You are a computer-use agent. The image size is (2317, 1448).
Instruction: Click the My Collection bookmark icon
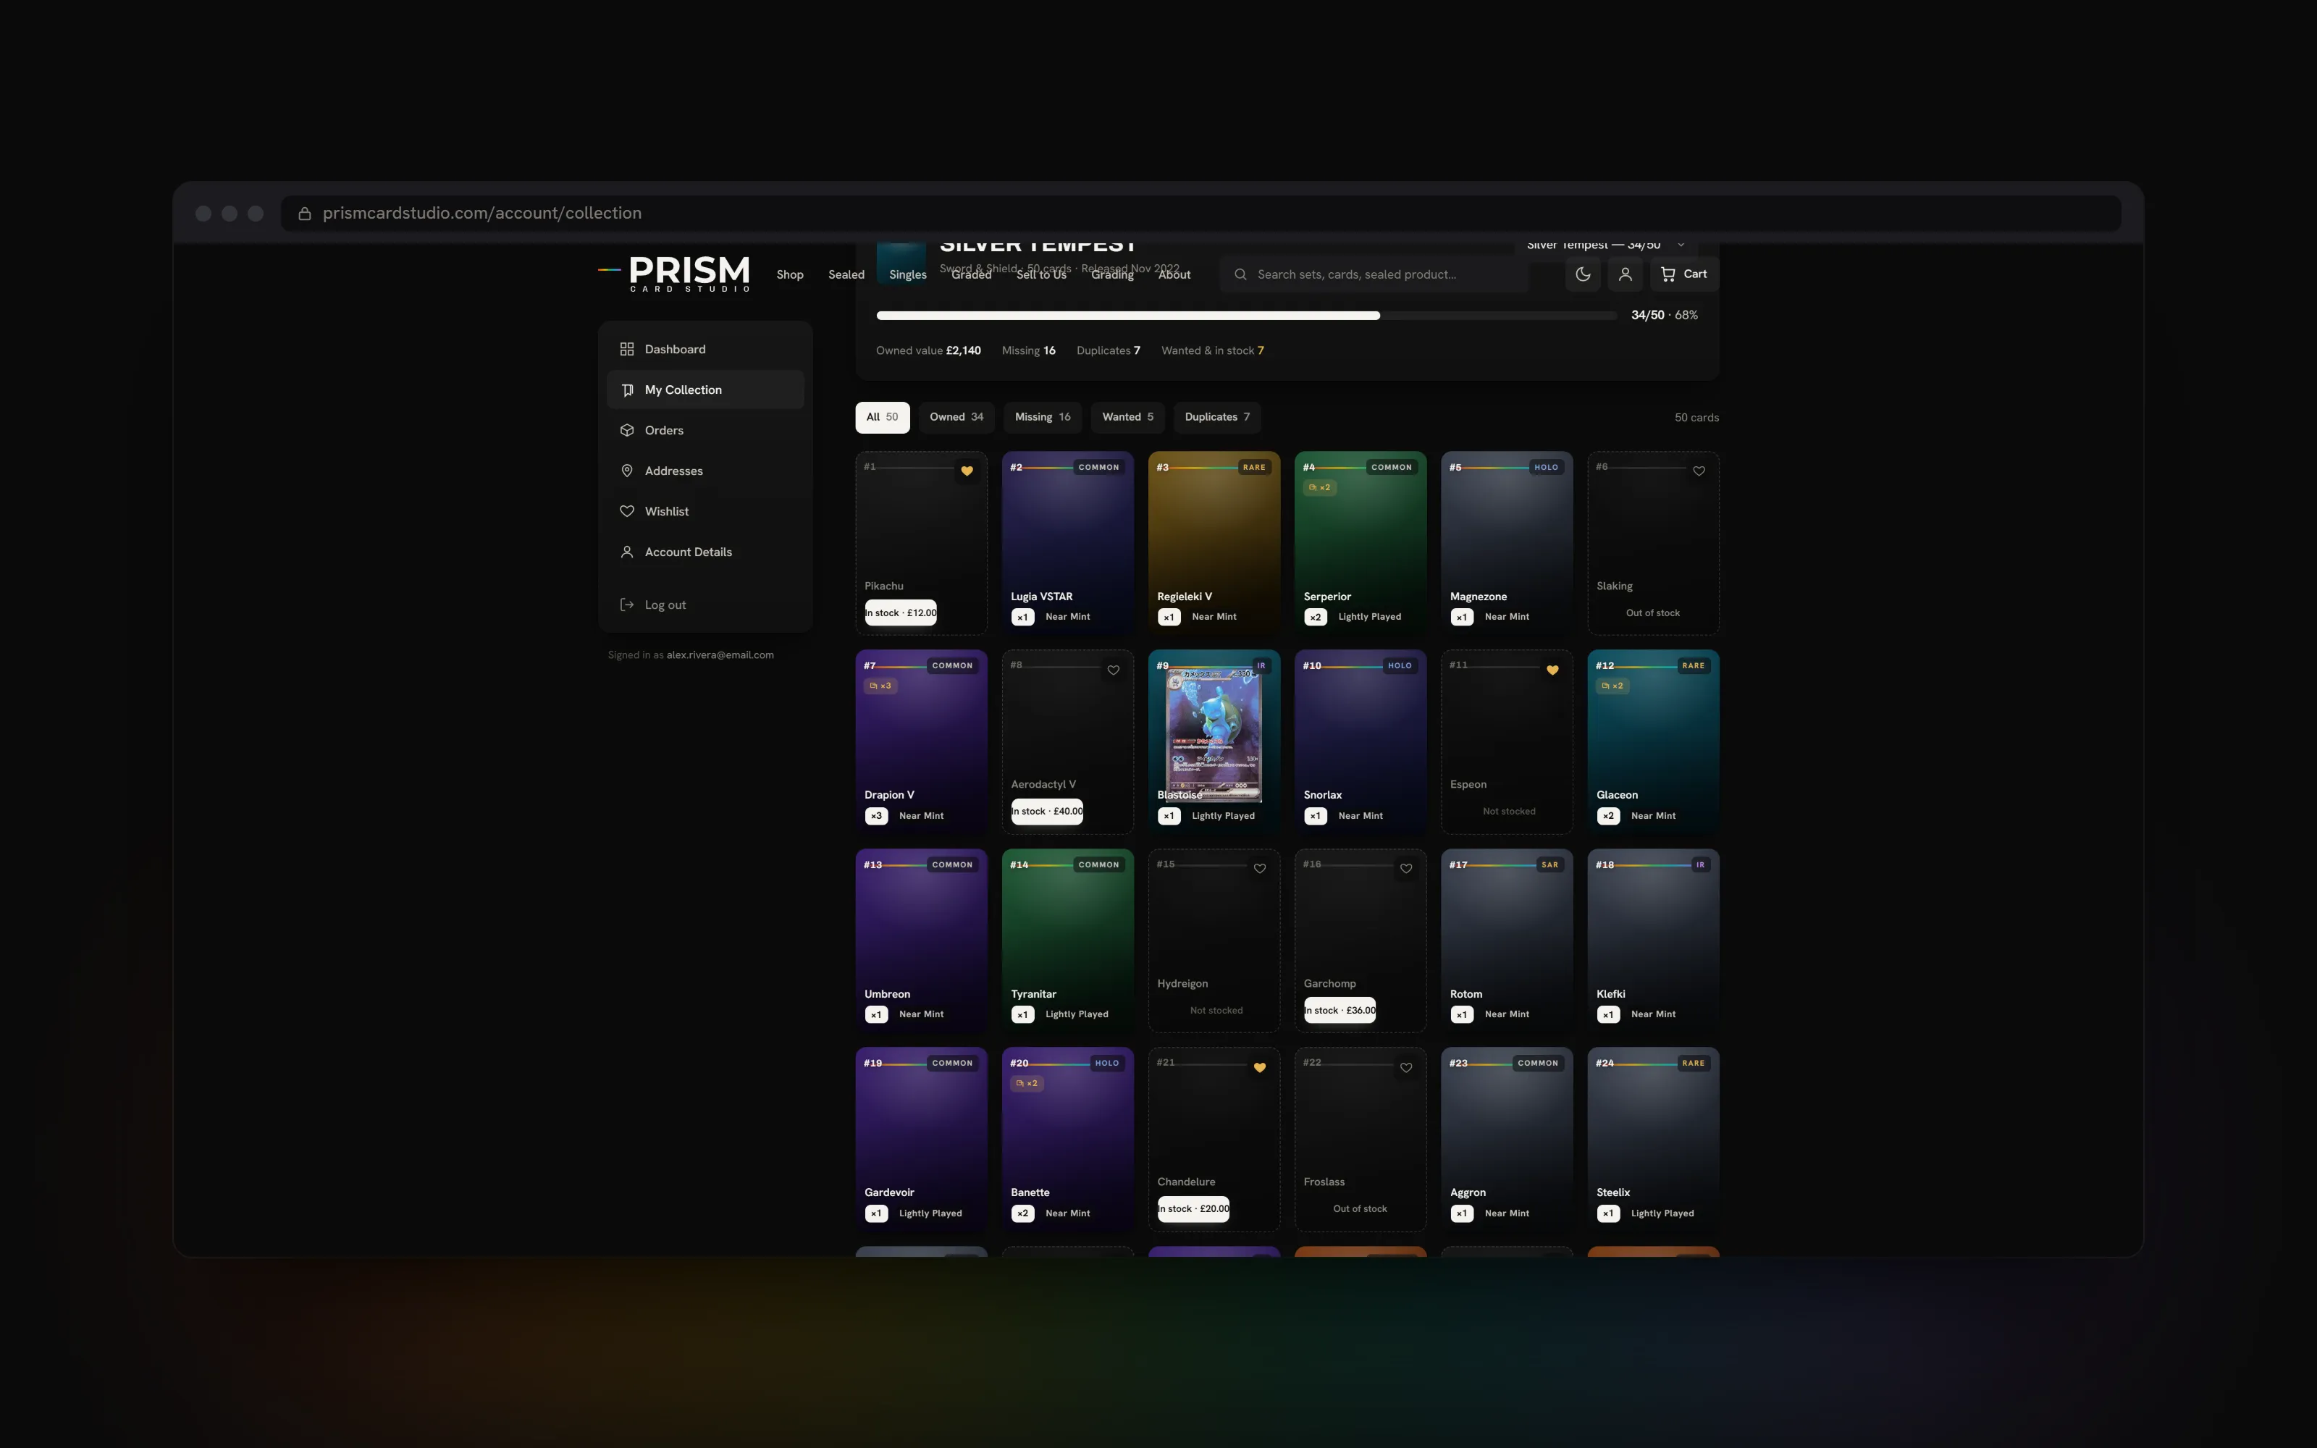(x=627, y=390)
